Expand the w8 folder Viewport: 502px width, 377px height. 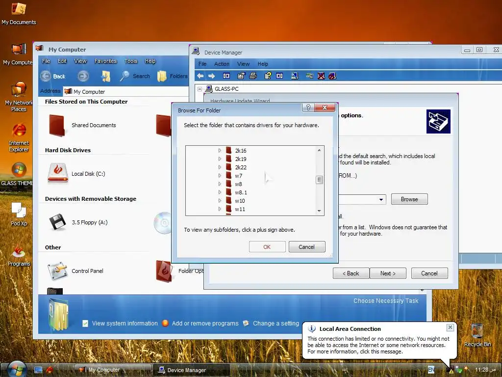(220, 184)
